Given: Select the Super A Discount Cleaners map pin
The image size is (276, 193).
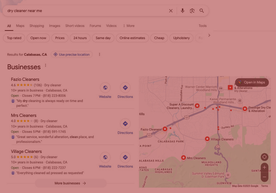Looking at the screenshot, I should pos(197,106).
